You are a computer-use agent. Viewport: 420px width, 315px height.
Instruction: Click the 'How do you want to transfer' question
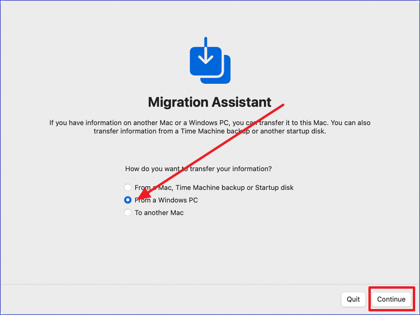(x=198, y=169)
